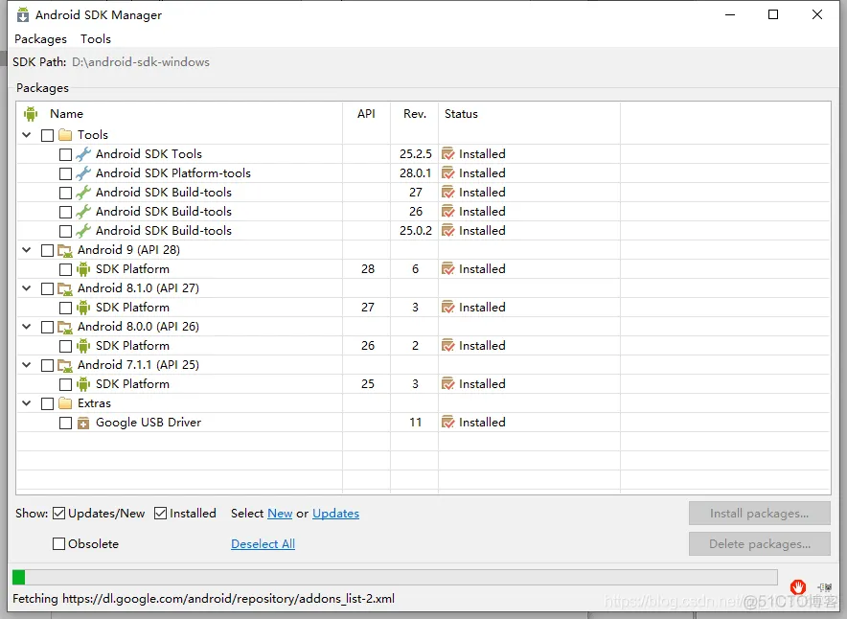The width and height of the screenshot is (847, 619).
Task: Collapse the Android 9 (API 28) group
Action: click(x=27, y=249)
